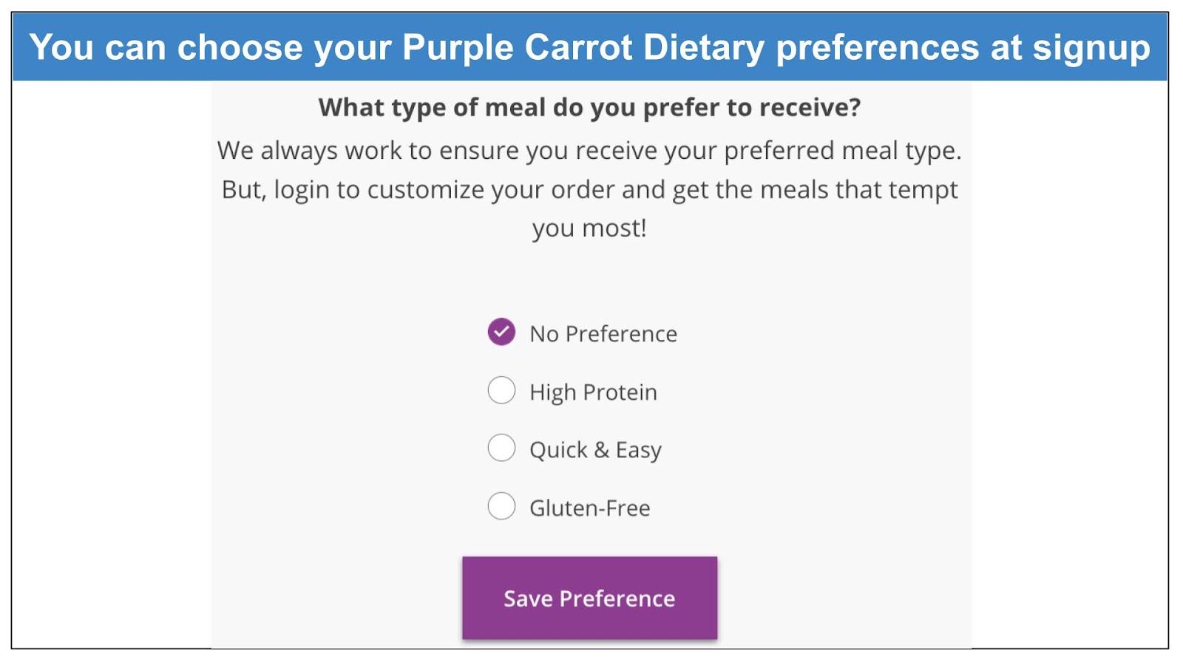Choose the High Protein radio option

tap(501, 390)
